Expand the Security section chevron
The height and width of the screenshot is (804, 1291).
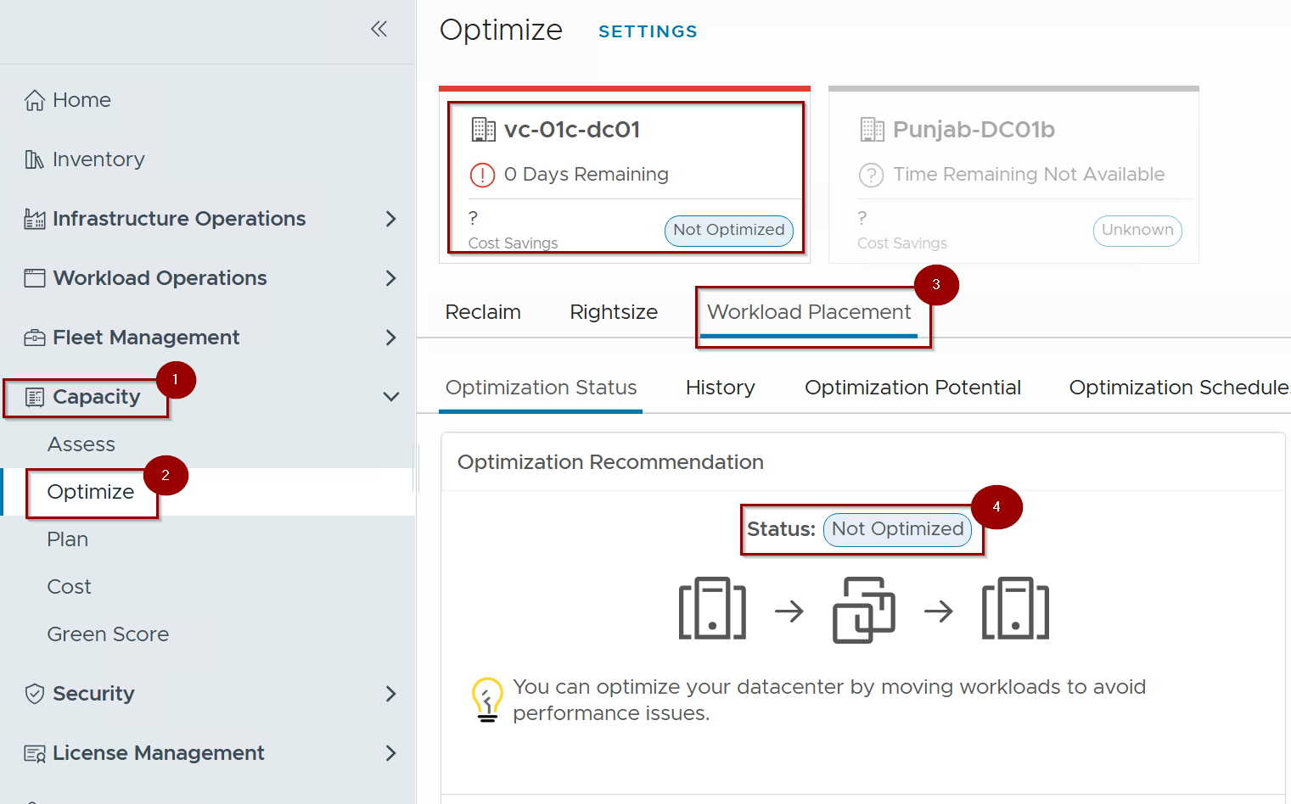[390, 694]
